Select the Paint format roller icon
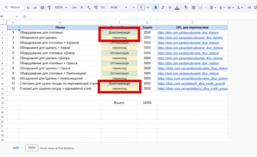Image resolution: width=257 pixels, height=157 pixels. tap(49, 7)
